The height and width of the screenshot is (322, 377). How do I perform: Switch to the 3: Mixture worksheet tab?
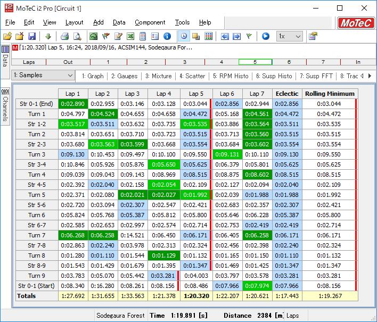159,76
